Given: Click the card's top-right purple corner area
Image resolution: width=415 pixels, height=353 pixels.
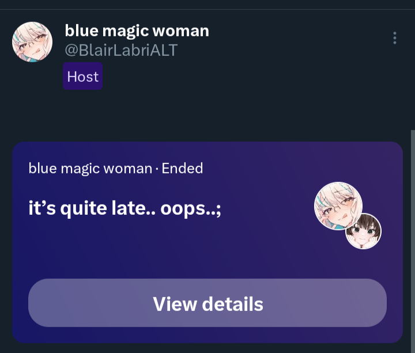Looking at the screenshot, I should 381,159.
